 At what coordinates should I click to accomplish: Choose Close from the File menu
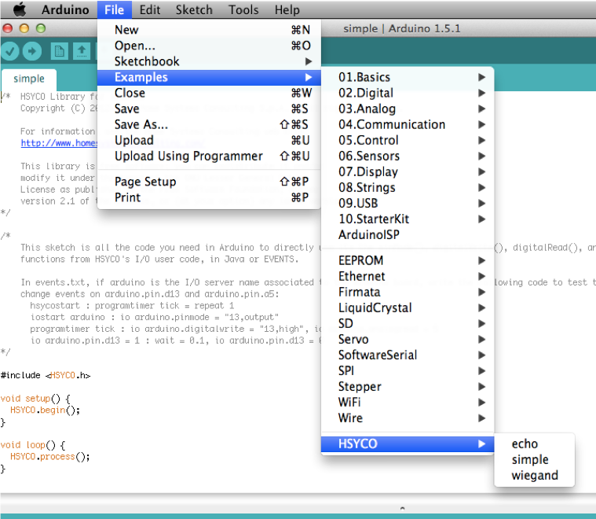pyautogui.click(x=209, y=93)
